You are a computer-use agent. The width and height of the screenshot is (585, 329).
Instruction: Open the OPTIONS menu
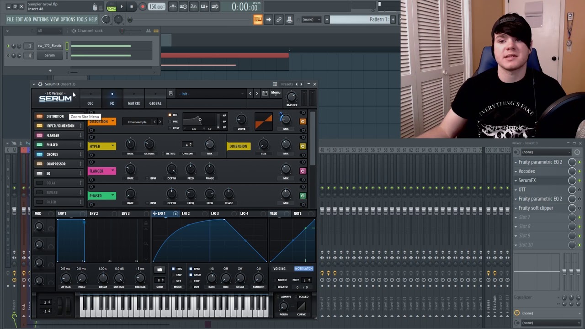coord(68,19)
